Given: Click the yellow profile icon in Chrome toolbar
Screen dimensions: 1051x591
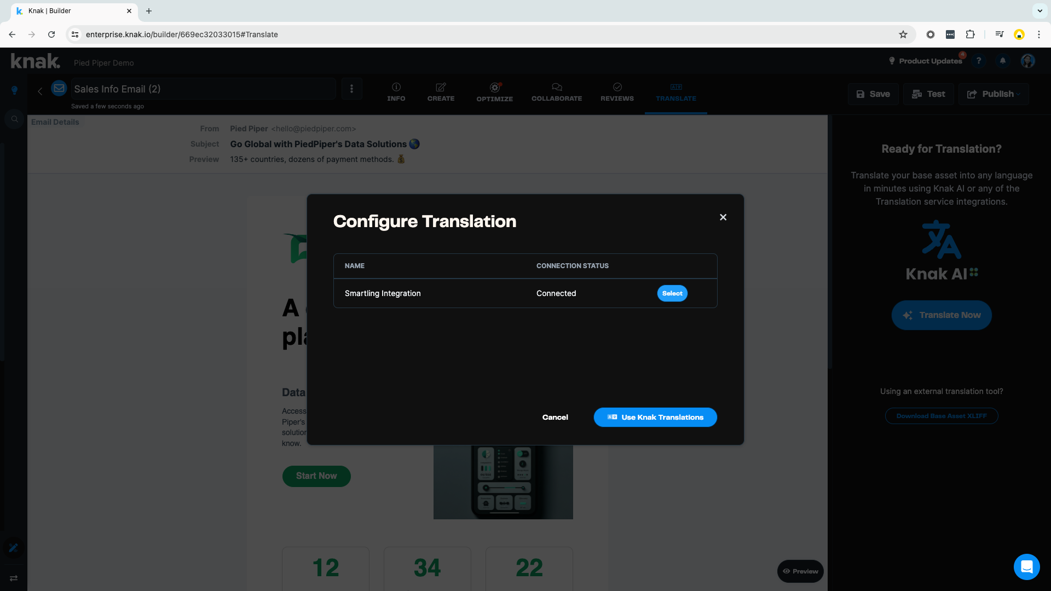Looking at the screenshot, I should point(1019,34).
